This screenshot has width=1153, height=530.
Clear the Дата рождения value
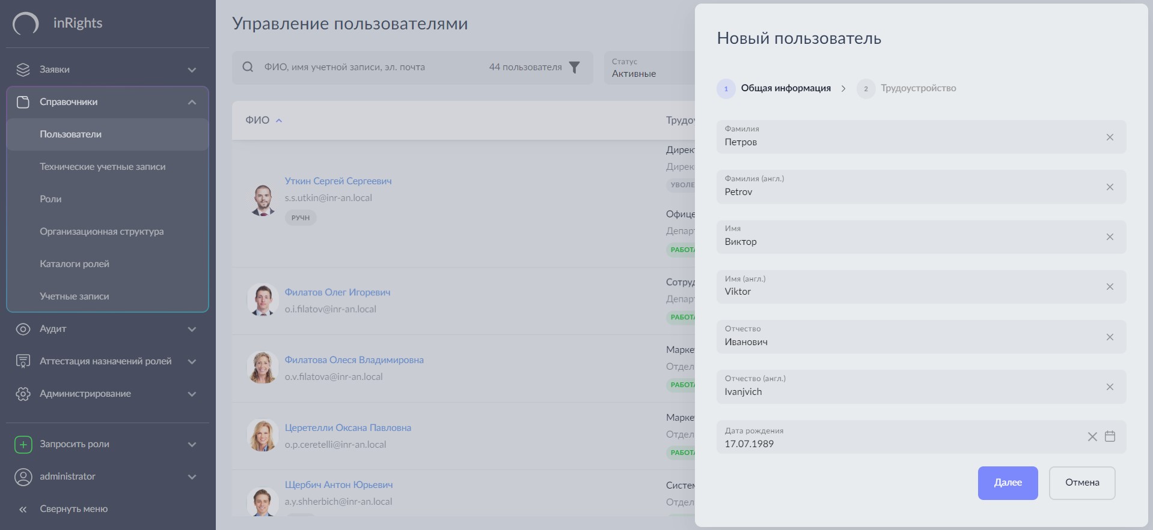1092,437
